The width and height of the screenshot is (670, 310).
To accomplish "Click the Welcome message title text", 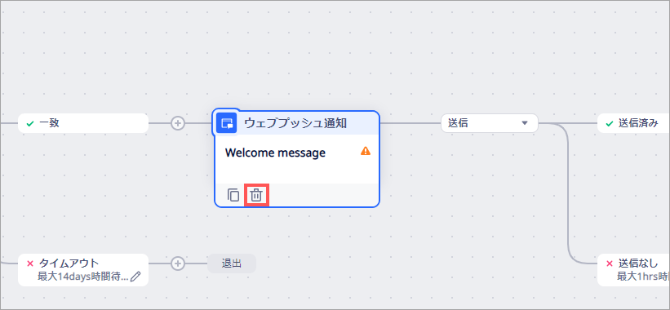I will point(275,153).
